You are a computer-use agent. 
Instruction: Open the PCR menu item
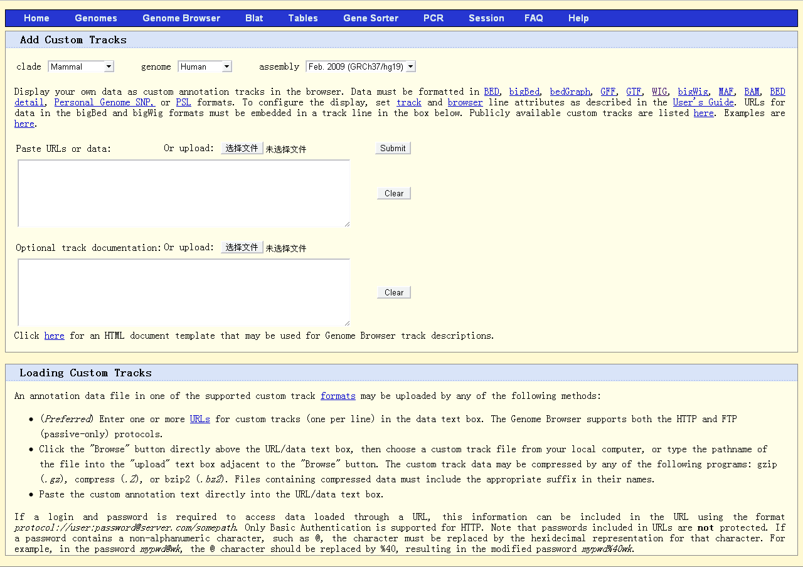pos(433,18)
